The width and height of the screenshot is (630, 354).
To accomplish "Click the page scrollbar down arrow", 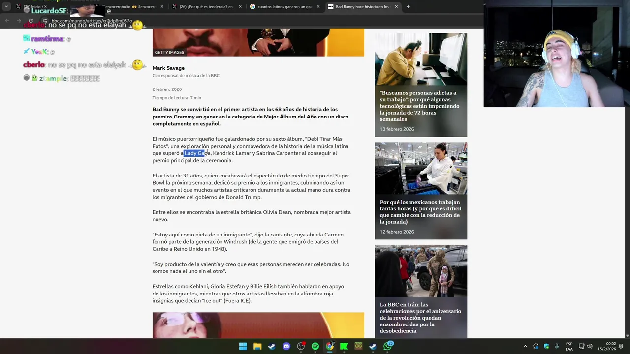I will (627, 335).
